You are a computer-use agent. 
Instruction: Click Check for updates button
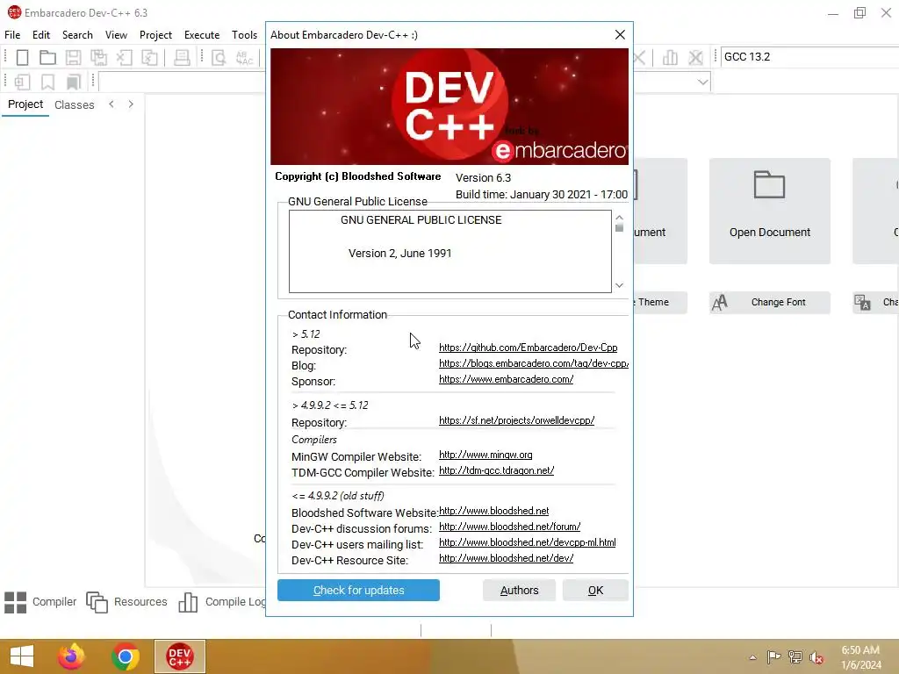pos(358,591)
